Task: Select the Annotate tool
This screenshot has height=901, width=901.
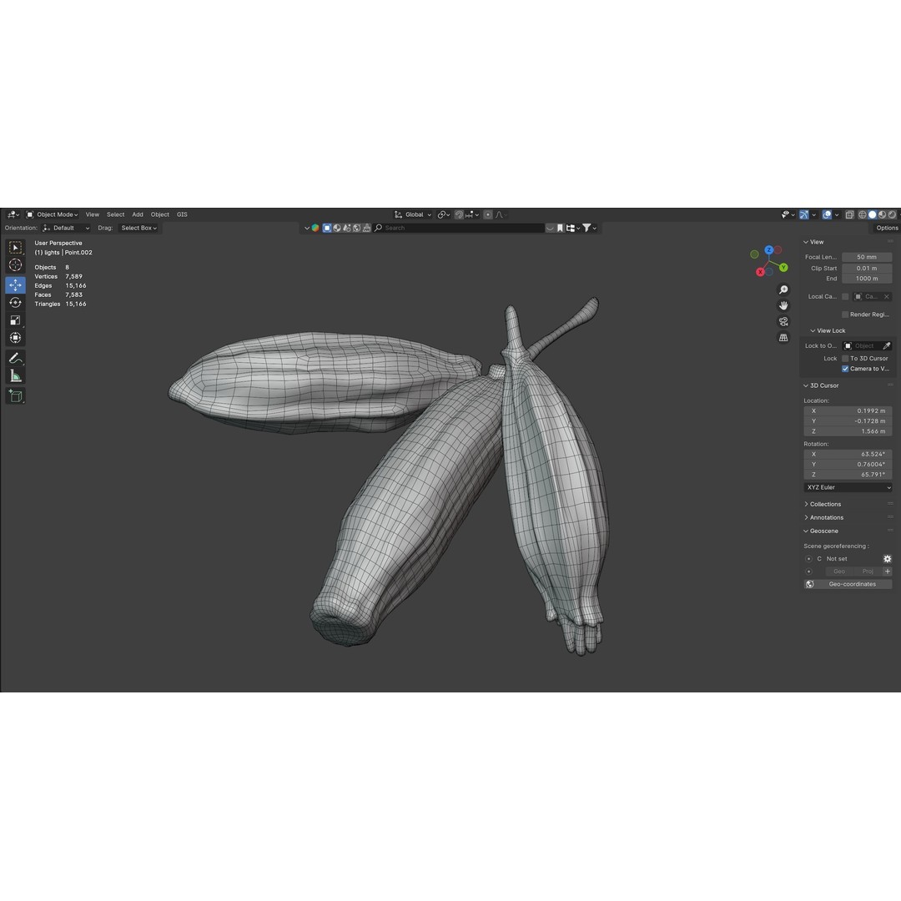Action: 15,357
